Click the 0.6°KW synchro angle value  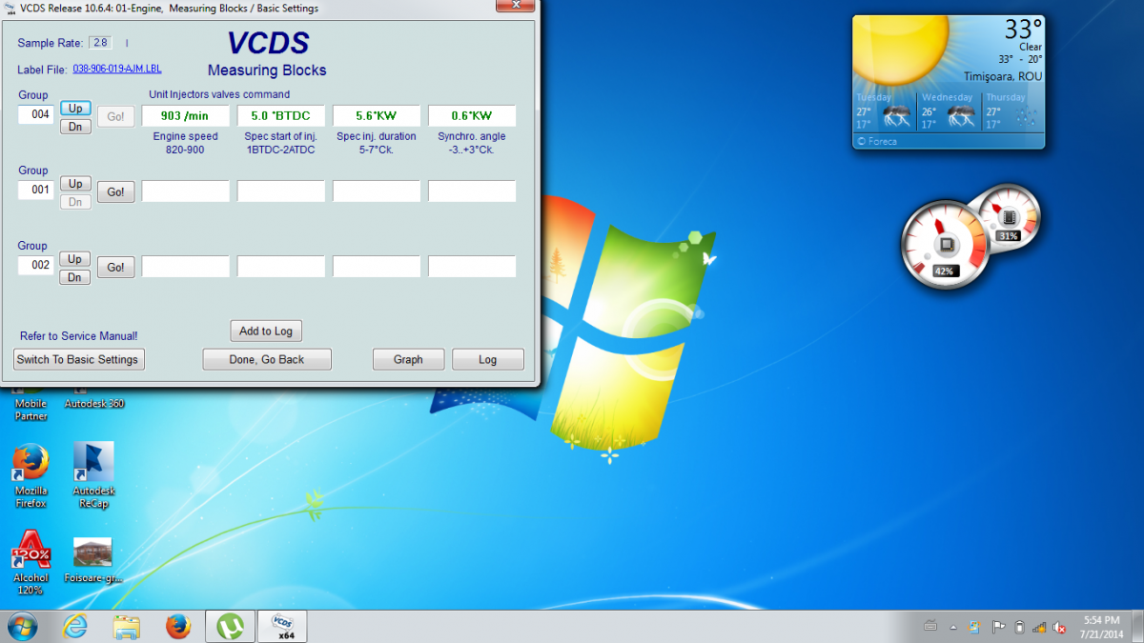pos(472,116)
